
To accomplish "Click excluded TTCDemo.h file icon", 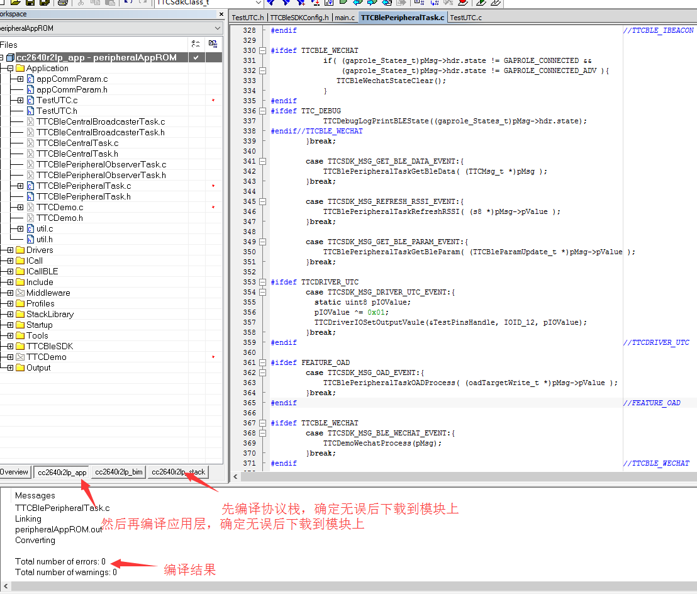I will (x=30, y=218).
